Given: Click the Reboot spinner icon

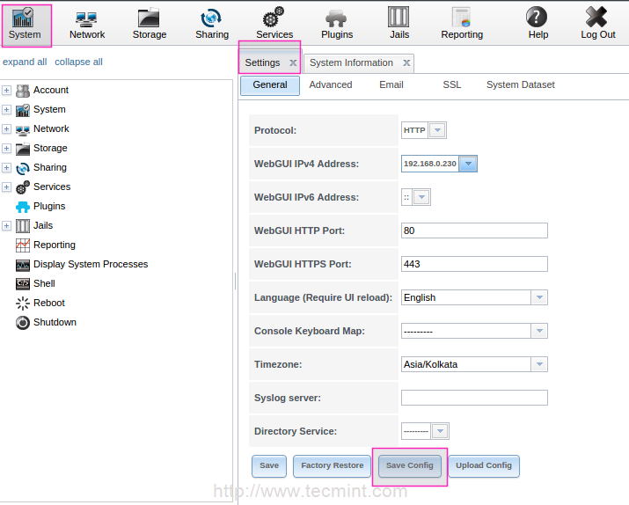Looking at the screenshot, I should (23, 304).
